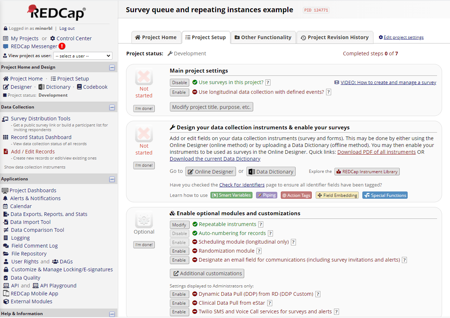Open Additional customizations
The width and height of the screenshot is (450, 318).
coord(207,273)
